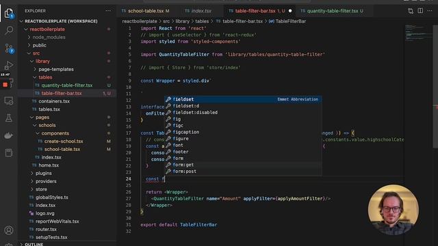Click the TableFilterBar breadcrumb symbol

[290, 21]
